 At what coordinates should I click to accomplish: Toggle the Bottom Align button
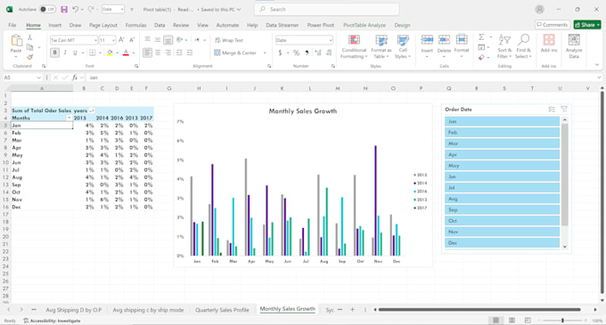168,40
